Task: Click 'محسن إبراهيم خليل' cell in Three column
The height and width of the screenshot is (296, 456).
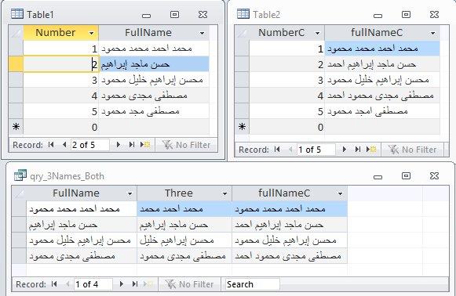Action: [x=184, y=240]
